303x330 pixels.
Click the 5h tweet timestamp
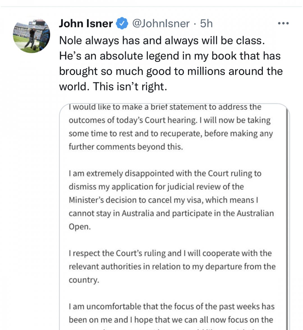[x=206, y=24]
